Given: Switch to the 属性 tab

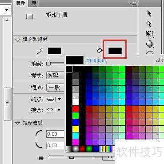Looking at the screenshot, I should coord(20,3).
